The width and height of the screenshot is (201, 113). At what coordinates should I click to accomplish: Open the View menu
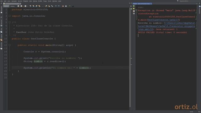9,1
